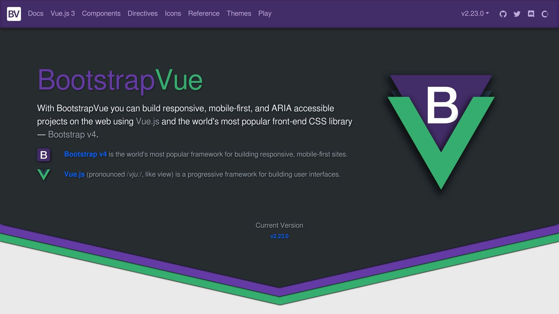This screenshot has width=559, height=314.
Task: Click the large BootstrapVue logo graphic
Action: [441, 132]
